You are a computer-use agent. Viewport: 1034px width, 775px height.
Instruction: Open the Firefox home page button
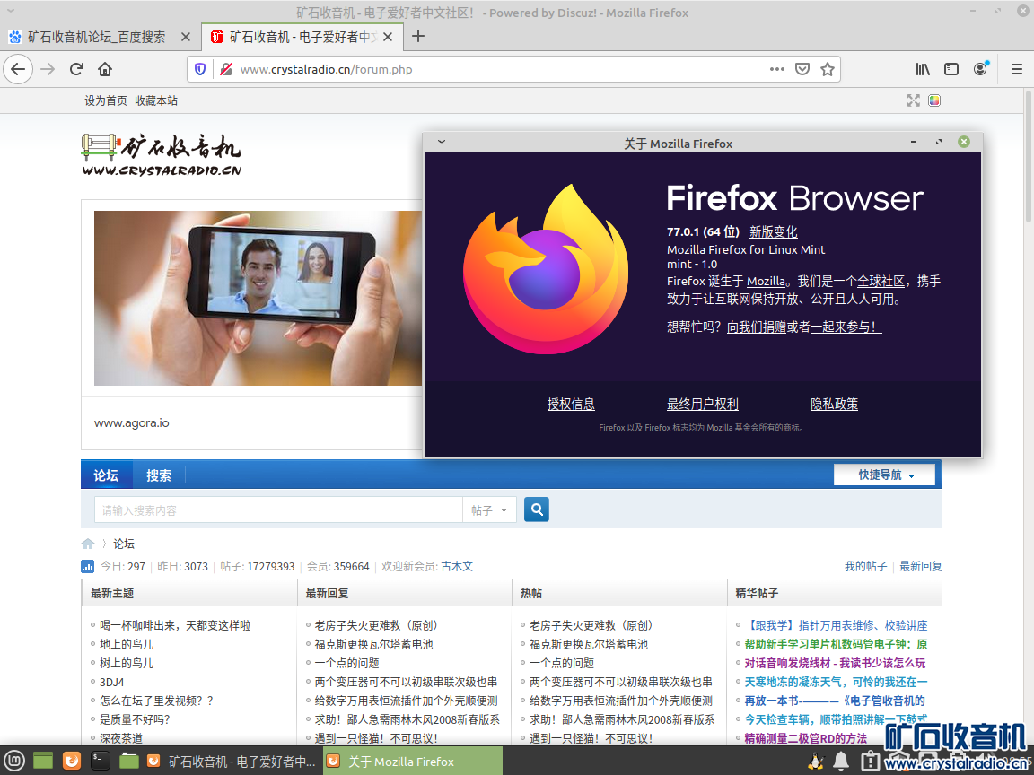click(x=105, y=69)
